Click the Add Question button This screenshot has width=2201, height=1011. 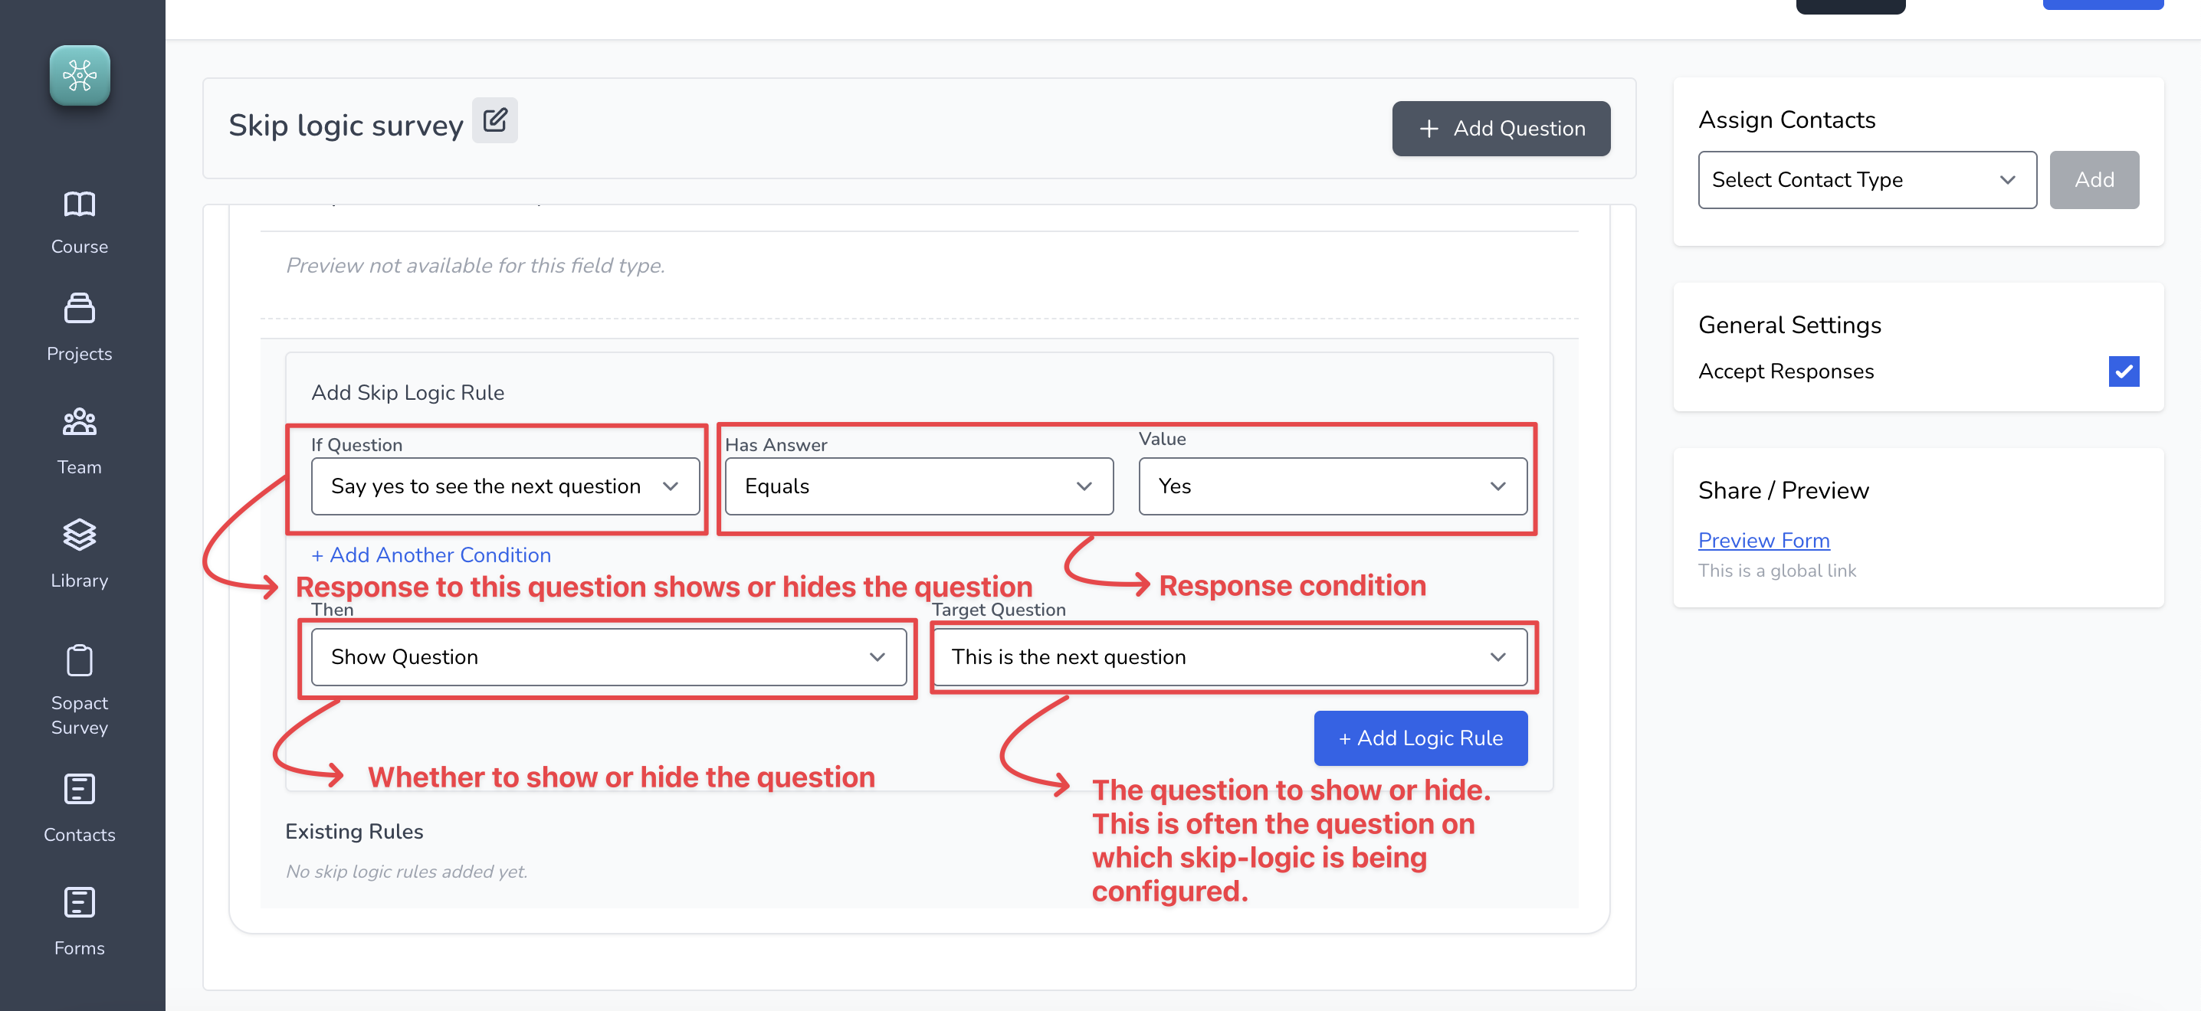click(x=1501, y=129)
